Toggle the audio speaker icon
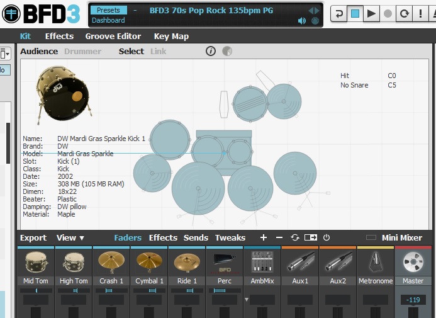Viewport: 436px width, 318px height. [x=302, y=21]
